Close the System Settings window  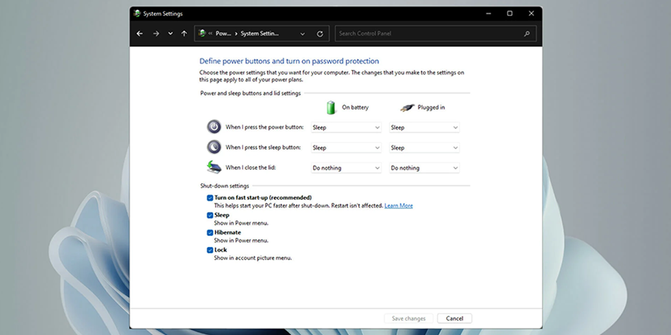tap(531, 13)
